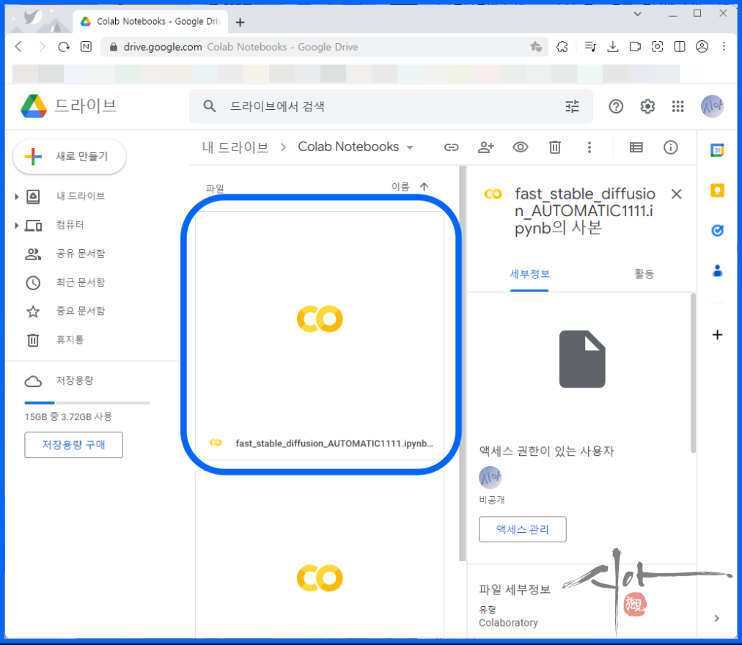The width and height of the screenshot is (742, 645).
Task: Switch to list layout view
Action: (x=636, y=147)
